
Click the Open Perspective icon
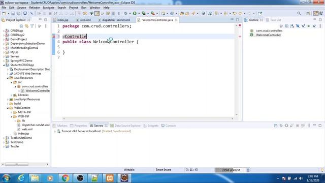click(308, 14)
